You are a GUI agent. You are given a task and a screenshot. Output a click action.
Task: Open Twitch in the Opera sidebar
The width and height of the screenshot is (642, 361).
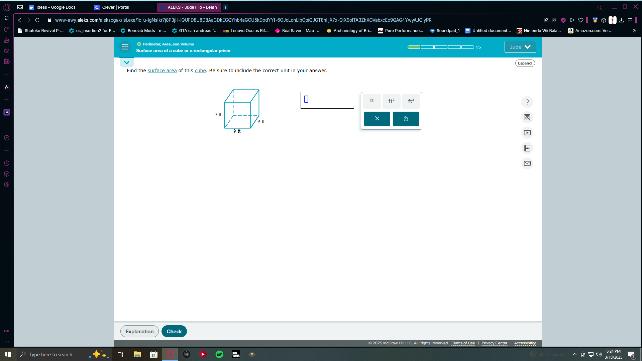point(7,112)
